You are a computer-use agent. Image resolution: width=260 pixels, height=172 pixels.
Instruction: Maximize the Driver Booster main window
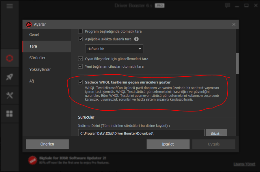coord(246,6)
